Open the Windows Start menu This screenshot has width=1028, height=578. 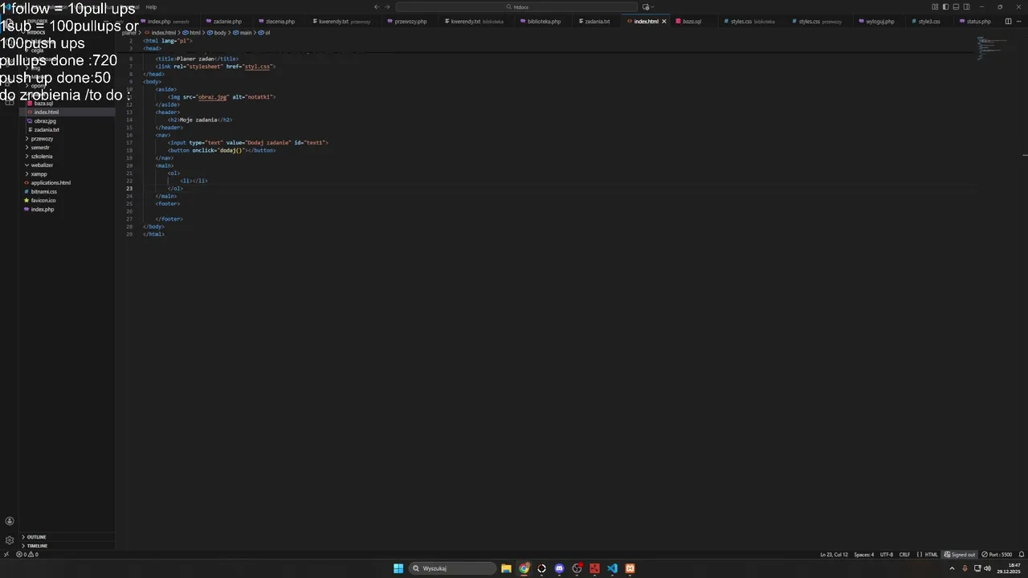[x=398, y=568]
